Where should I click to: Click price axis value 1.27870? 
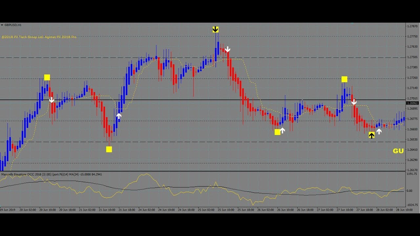(x=412, y=26)
